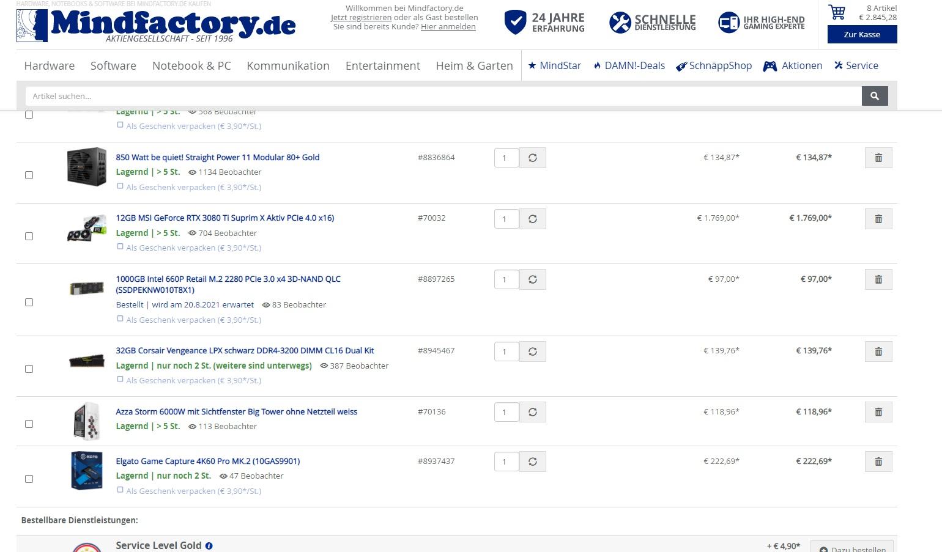The image size is (942, 552).
Task: Tick checkbox for Intel 660P SSD row
Action: coord(29,303)
